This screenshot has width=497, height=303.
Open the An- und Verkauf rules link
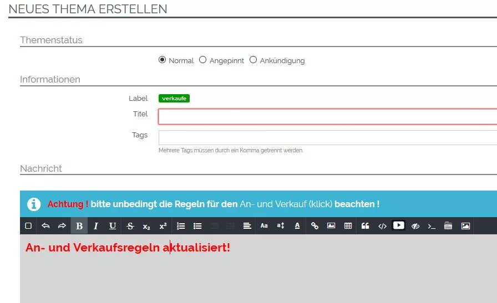(x=286, y=204)
